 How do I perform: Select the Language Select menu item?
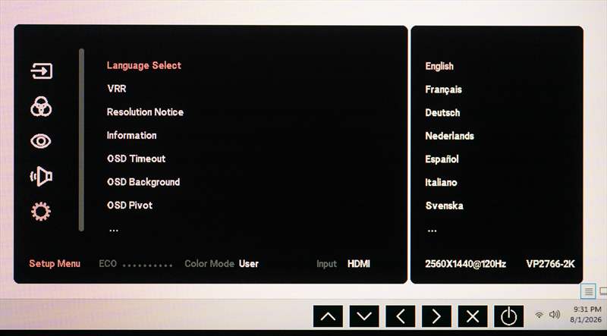coord(144,65)
